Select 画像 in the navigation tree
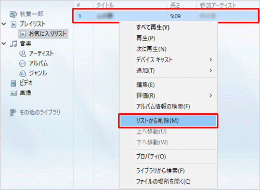The image size is (260, 190). point(25,93)
